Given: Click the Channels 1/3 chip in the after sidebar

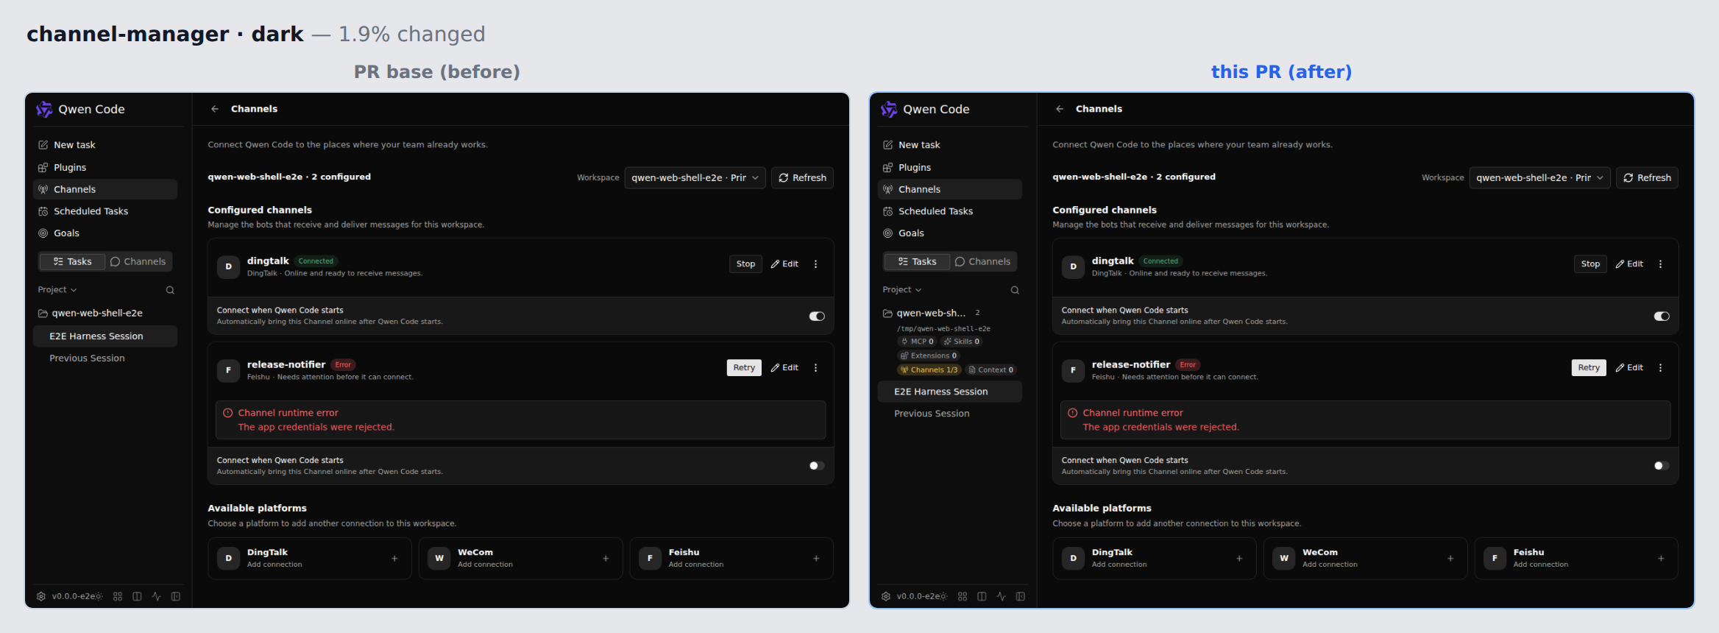Looking at the screenshot, I should [929, 370].
